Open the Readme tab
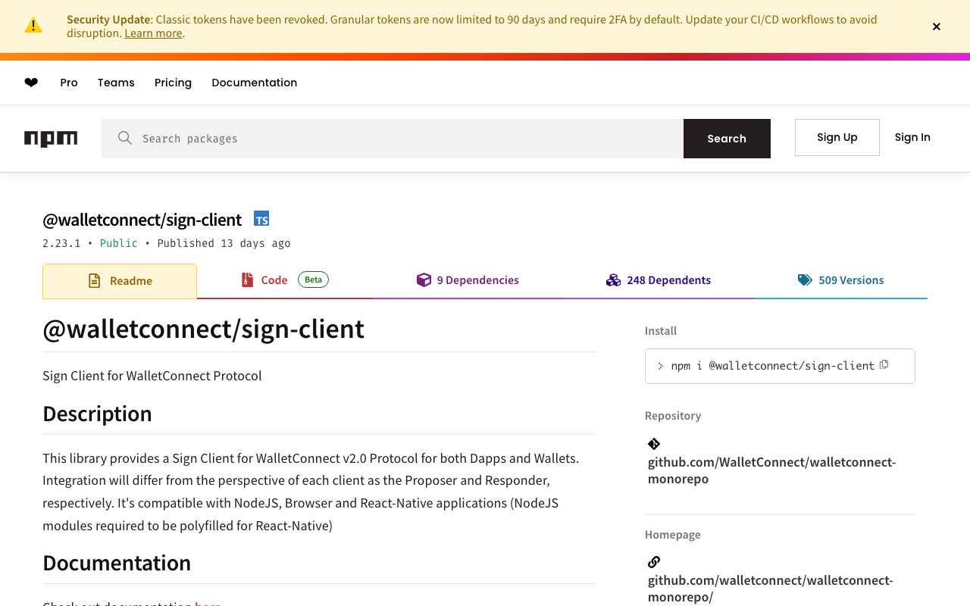 (120, 281)
